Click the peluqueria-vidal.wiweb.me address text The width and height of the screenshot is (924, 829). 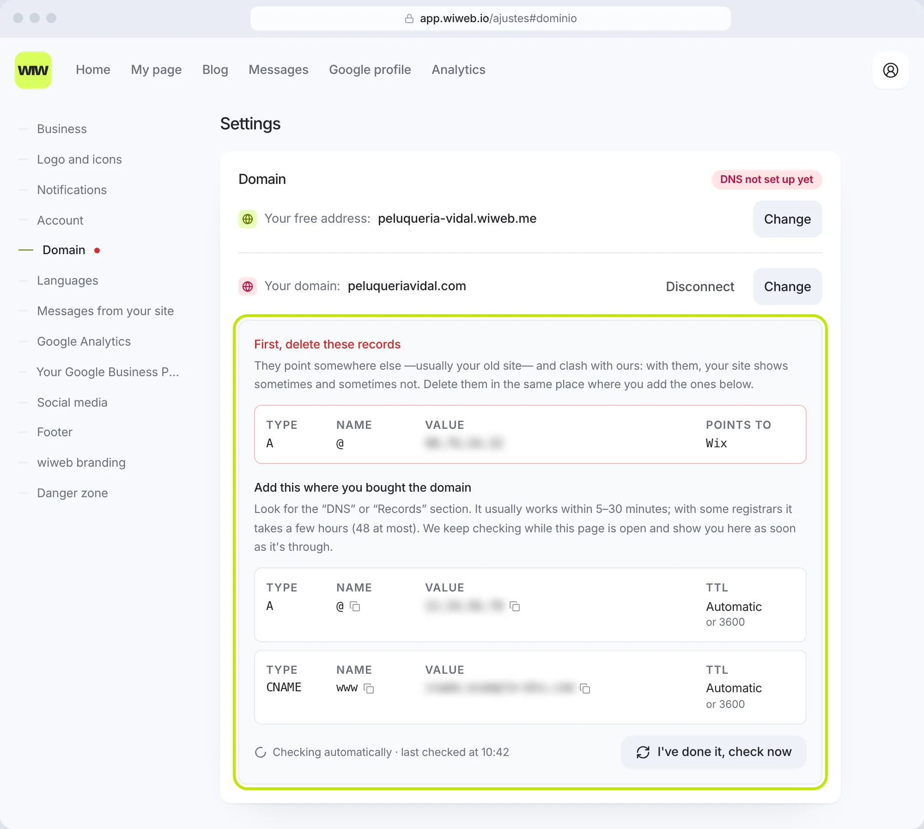(x=457, y=219)
